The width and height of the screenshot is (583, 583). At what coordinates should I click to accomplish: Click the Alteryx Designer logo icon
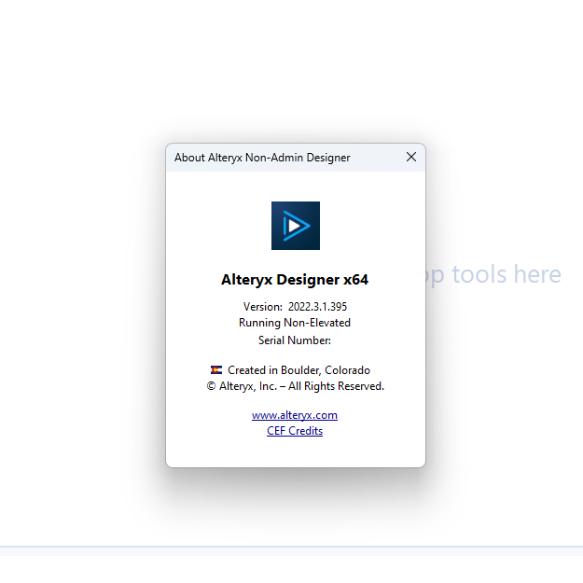pyautogui.click(x=295, y=226)
